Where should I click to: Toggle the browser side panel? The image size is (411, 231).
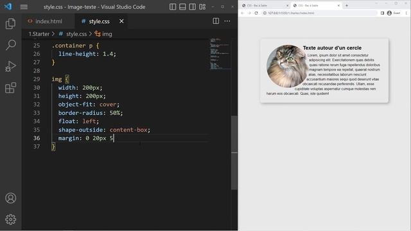(x=383, y=13)
